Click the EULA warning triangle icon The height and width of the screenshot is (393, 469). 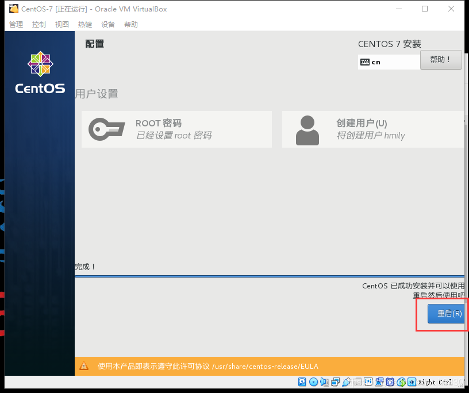84,366
